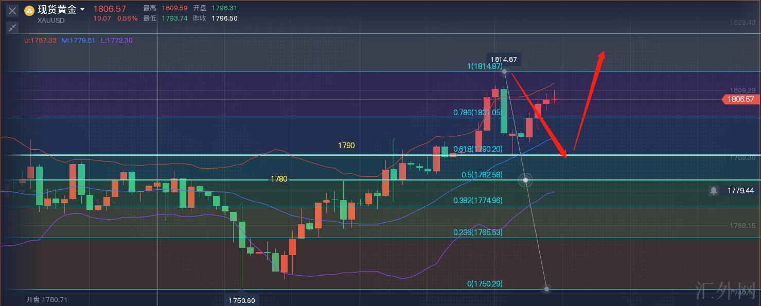The height and width of the screenshot is (306, 761).
Task: Select the yellow 1790 level label
Action: (x=346, y=146)
